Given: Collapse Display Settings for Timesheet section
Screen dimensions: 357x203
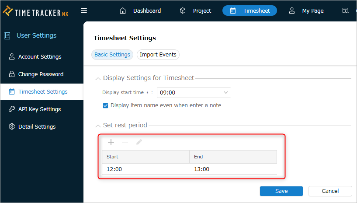Looking at the screenshot, I should [98, 79].
